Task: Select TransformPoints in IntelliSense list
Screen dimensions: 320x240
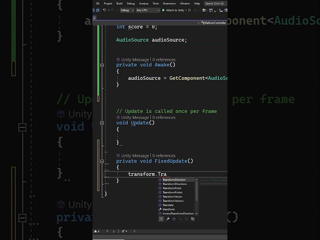Action: pyautogui.click(x=176, y=192)
